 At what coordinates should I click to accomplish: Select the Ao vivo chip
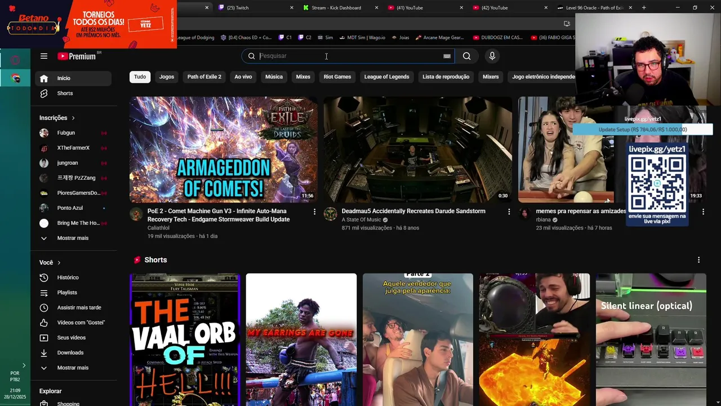click(243, 77)
